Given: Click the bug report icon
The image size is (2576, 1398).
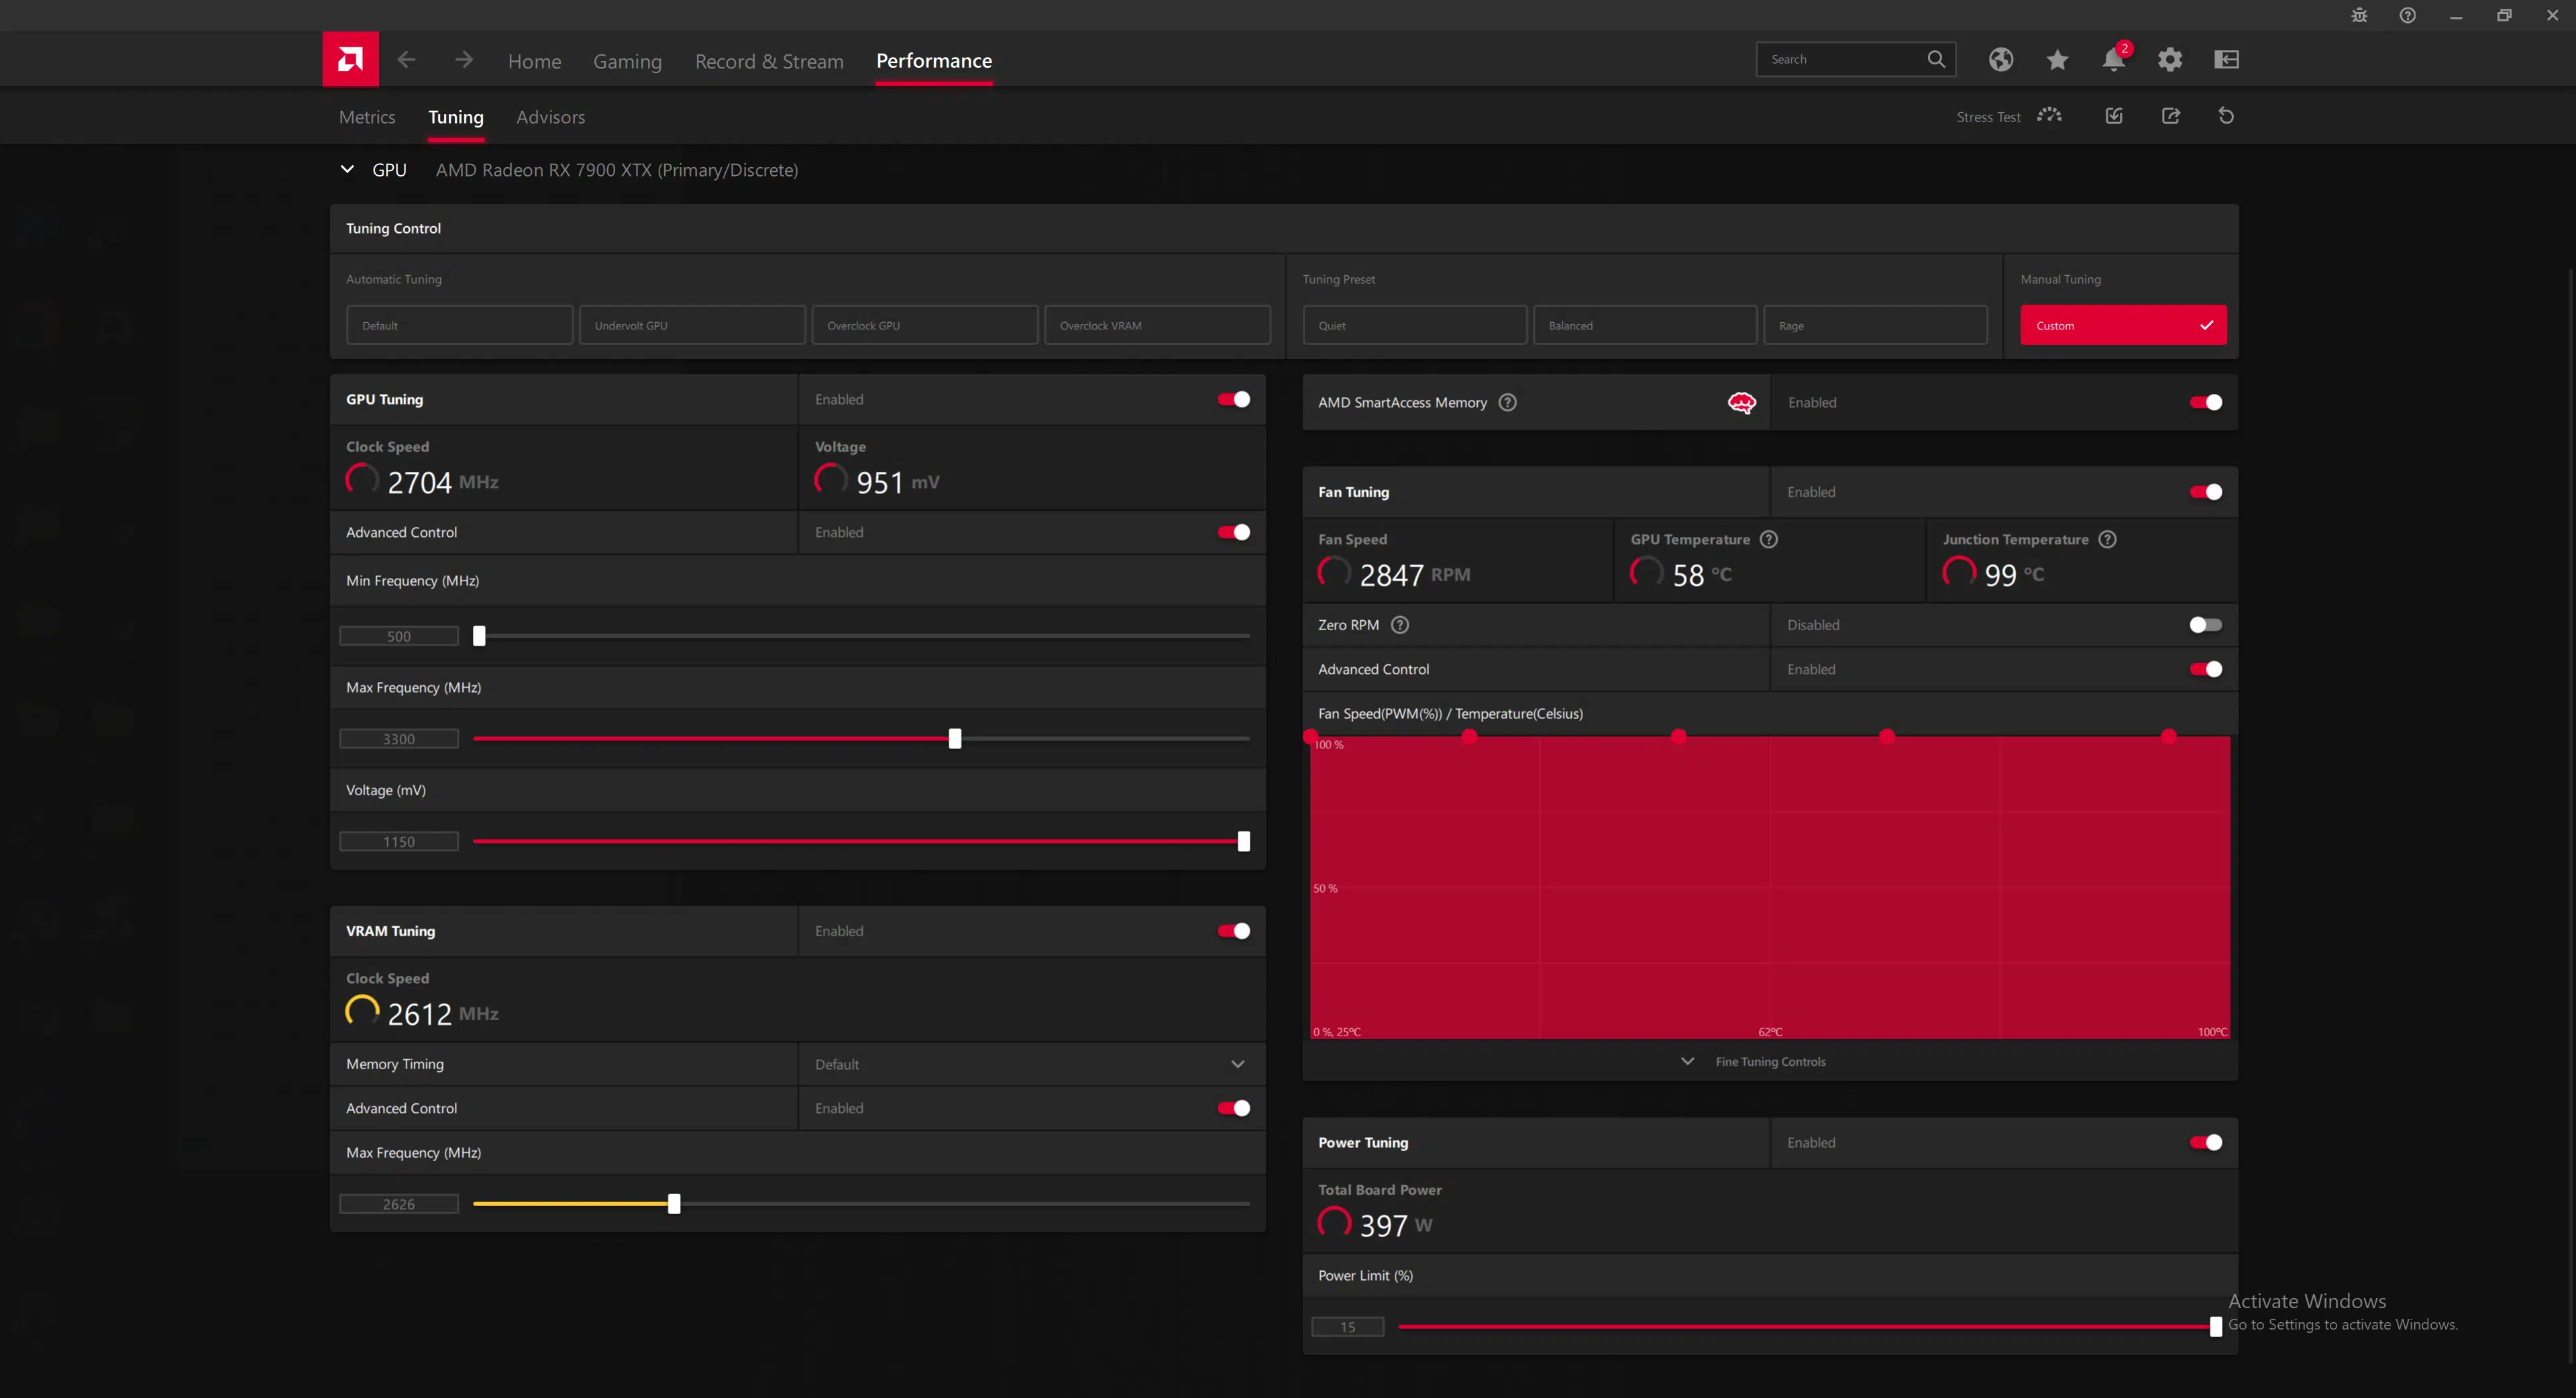Looking at the screenshot, I should tap(2359, 15).
